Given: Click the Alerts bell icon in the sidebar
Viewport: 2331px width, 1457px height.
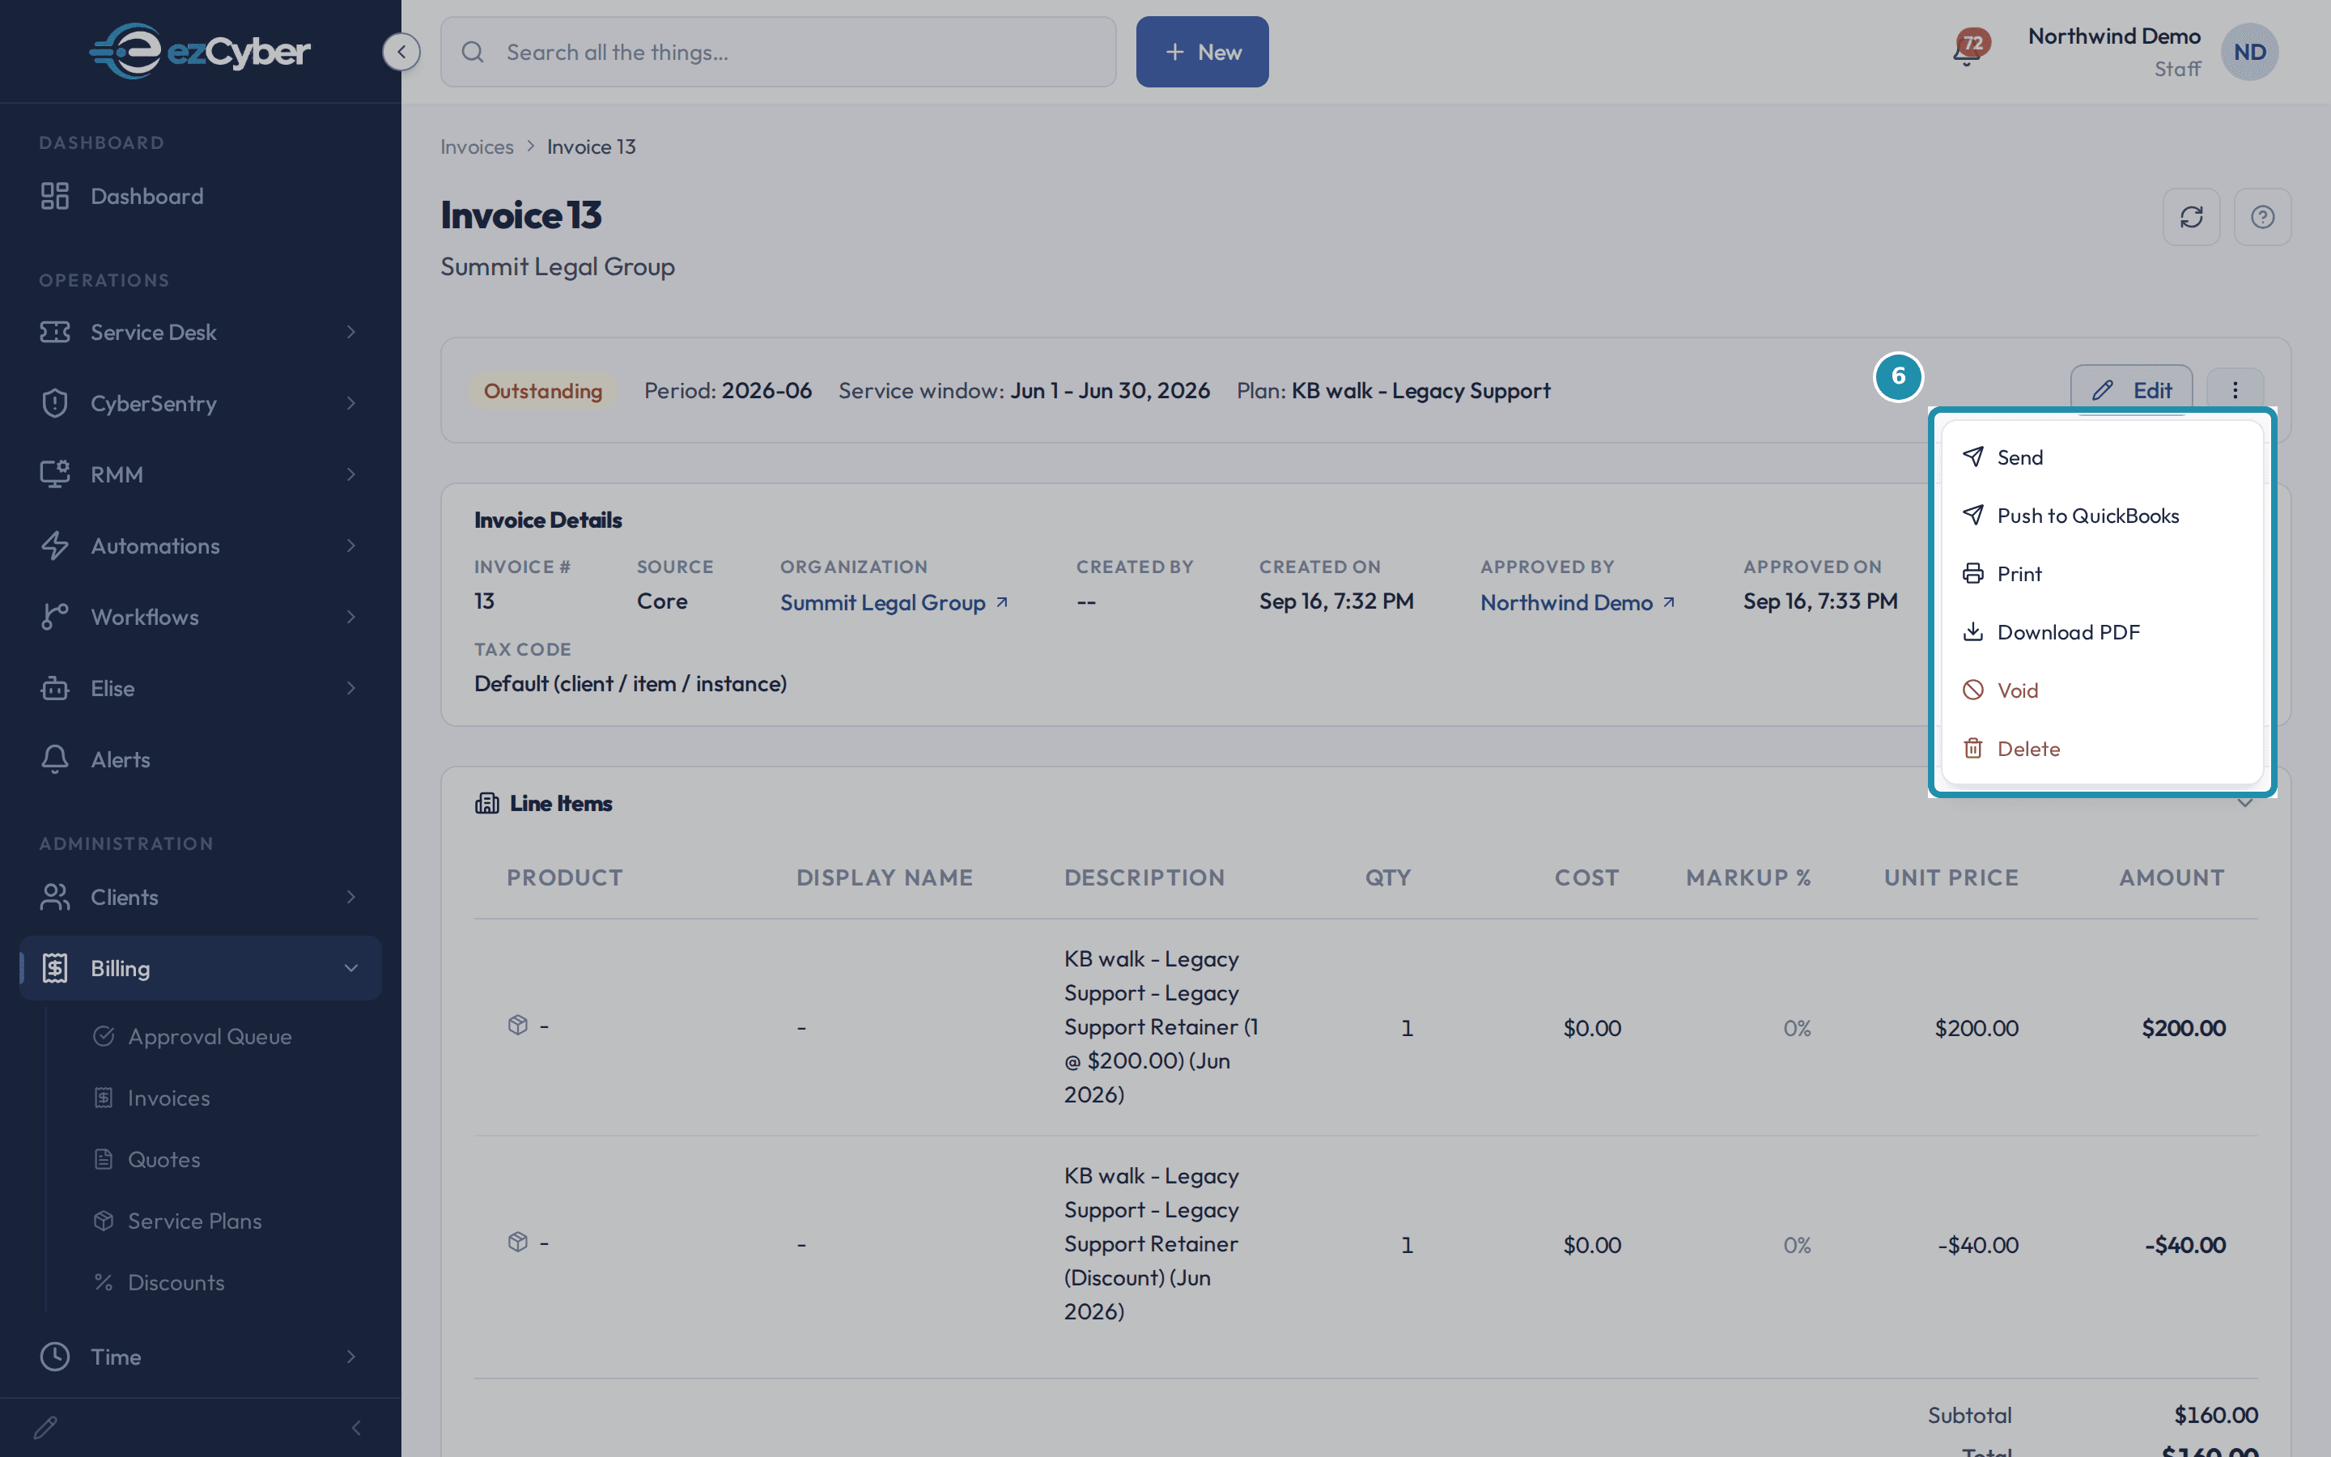Looking at the screenshot, I should point(55,759).
